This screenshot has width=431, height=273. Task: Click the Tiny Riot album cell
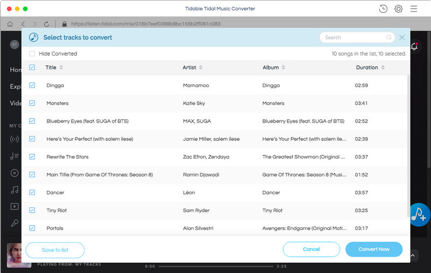(x=272, y=210)
